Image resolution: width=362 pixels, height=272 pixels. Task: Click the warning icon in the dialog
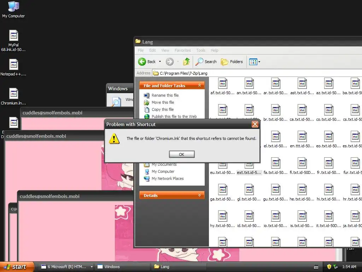tap(114, 139)
